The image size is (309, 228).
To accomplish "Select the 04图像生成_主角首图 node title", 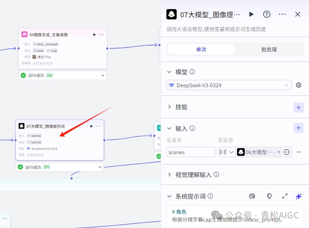I will [48, 35].
